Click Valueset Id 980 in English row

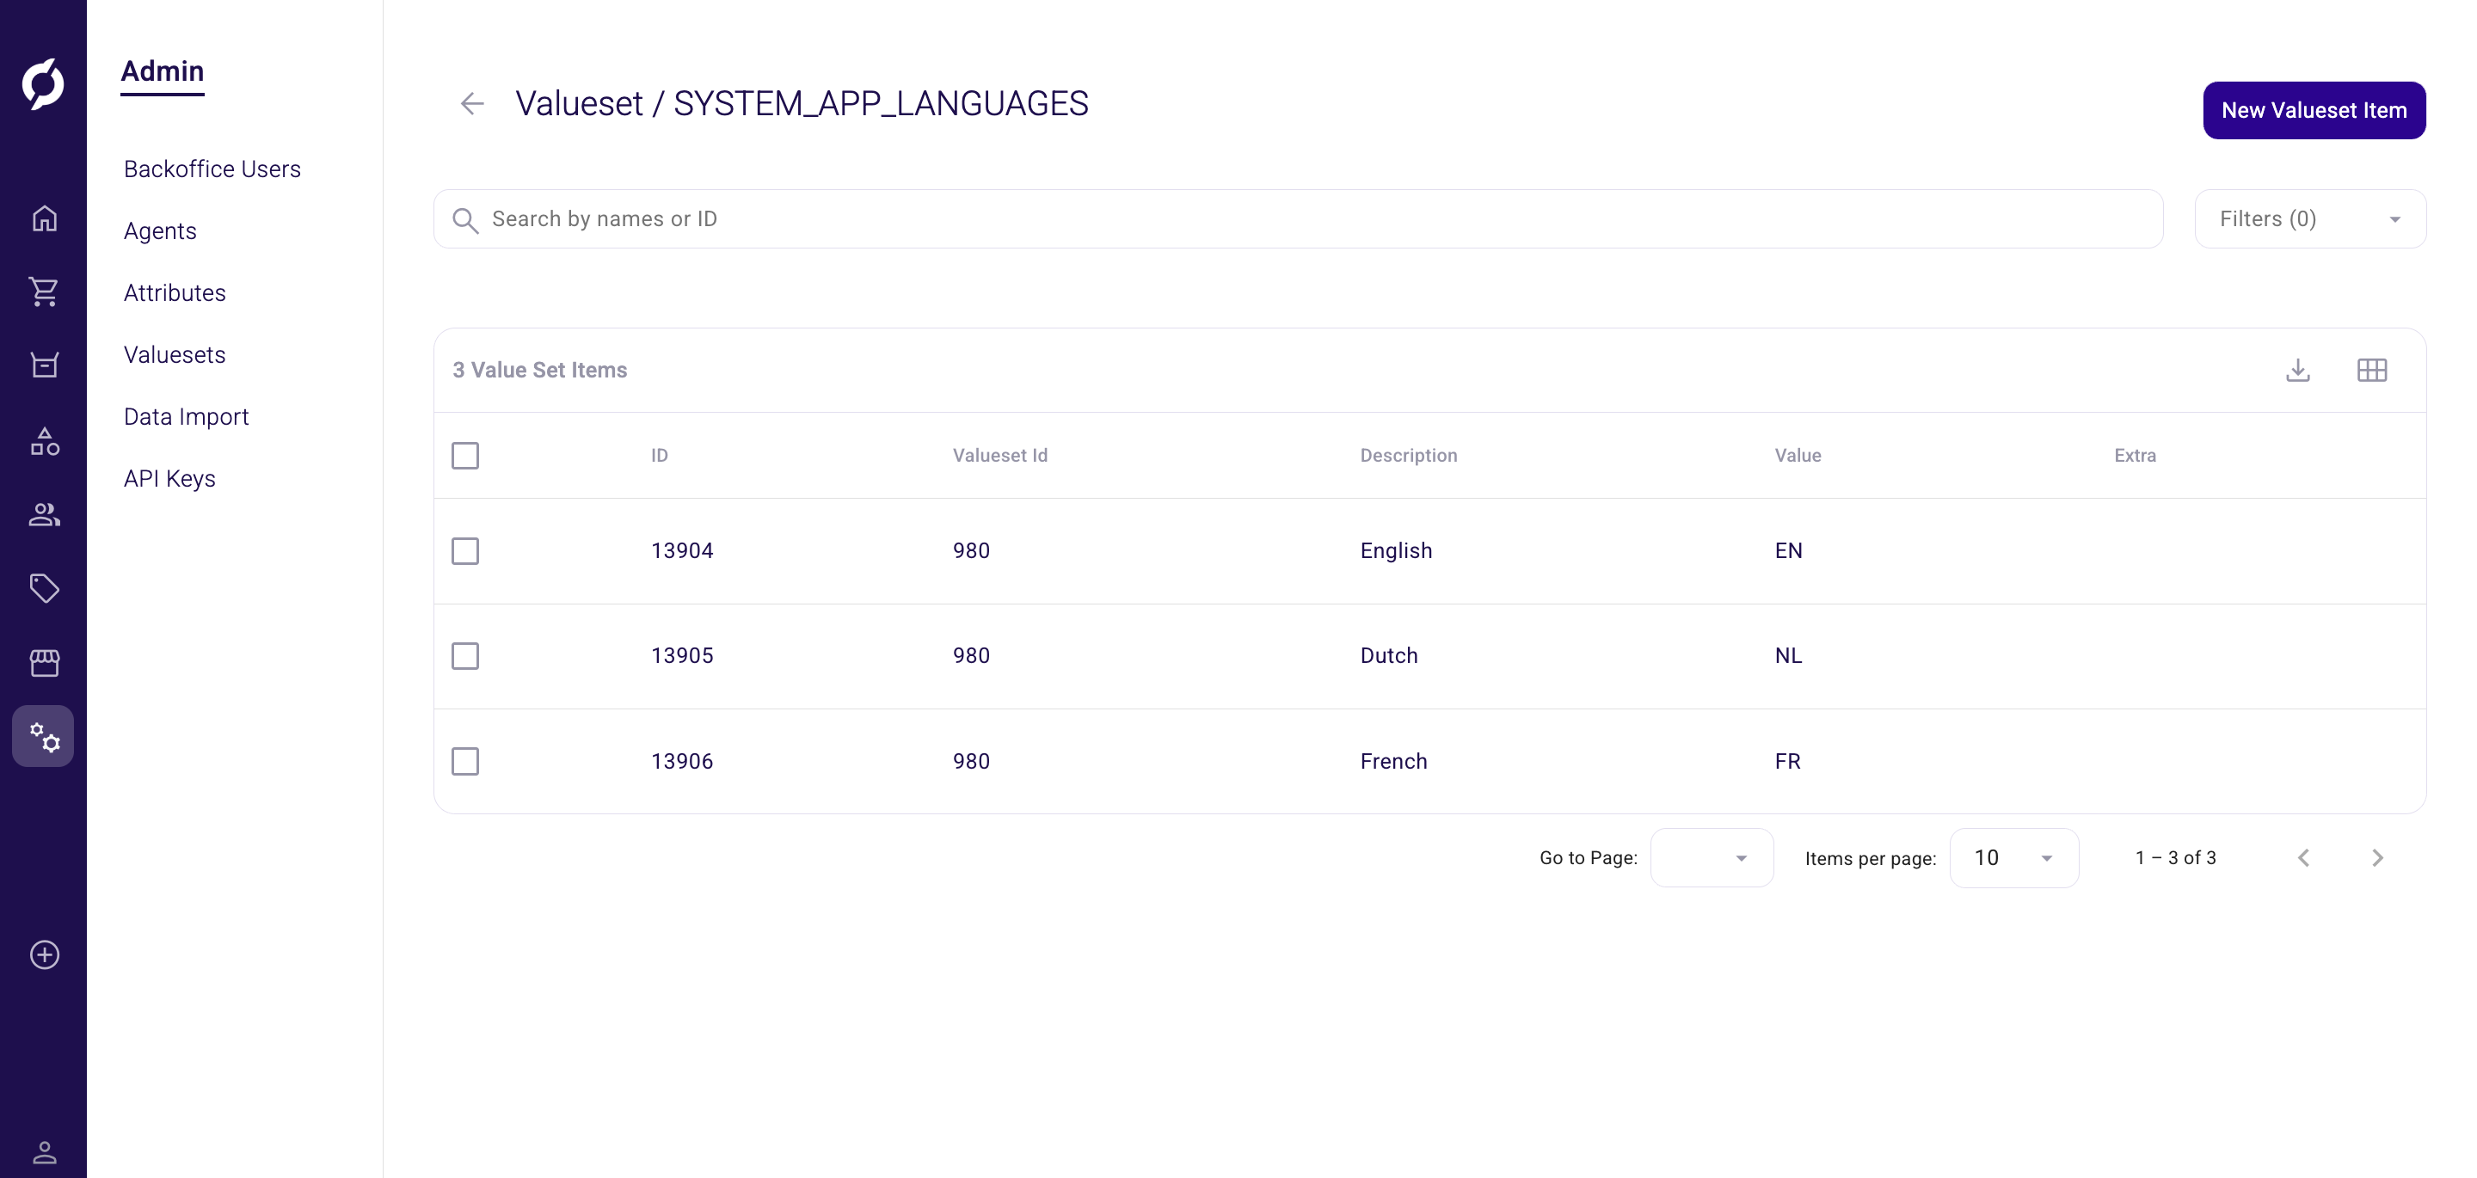click(x=971, y=551)
